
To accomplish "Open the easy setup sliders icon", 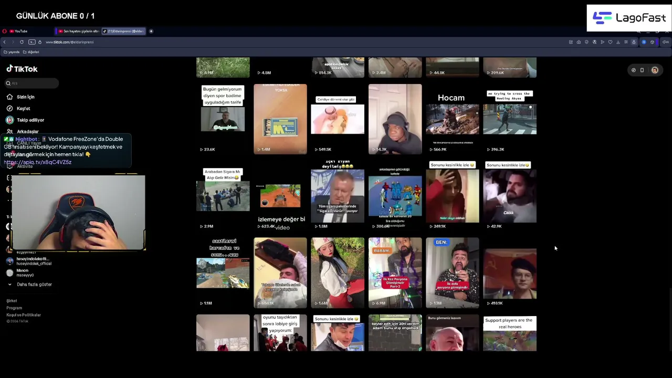I will (626, 42).
